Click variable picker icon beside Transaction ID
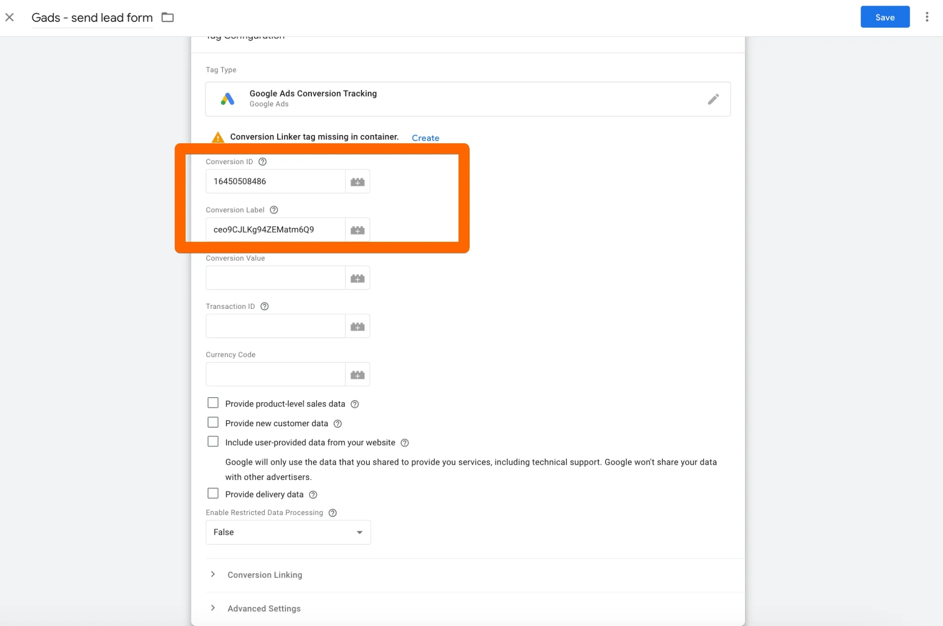 (x=357, y=326)
